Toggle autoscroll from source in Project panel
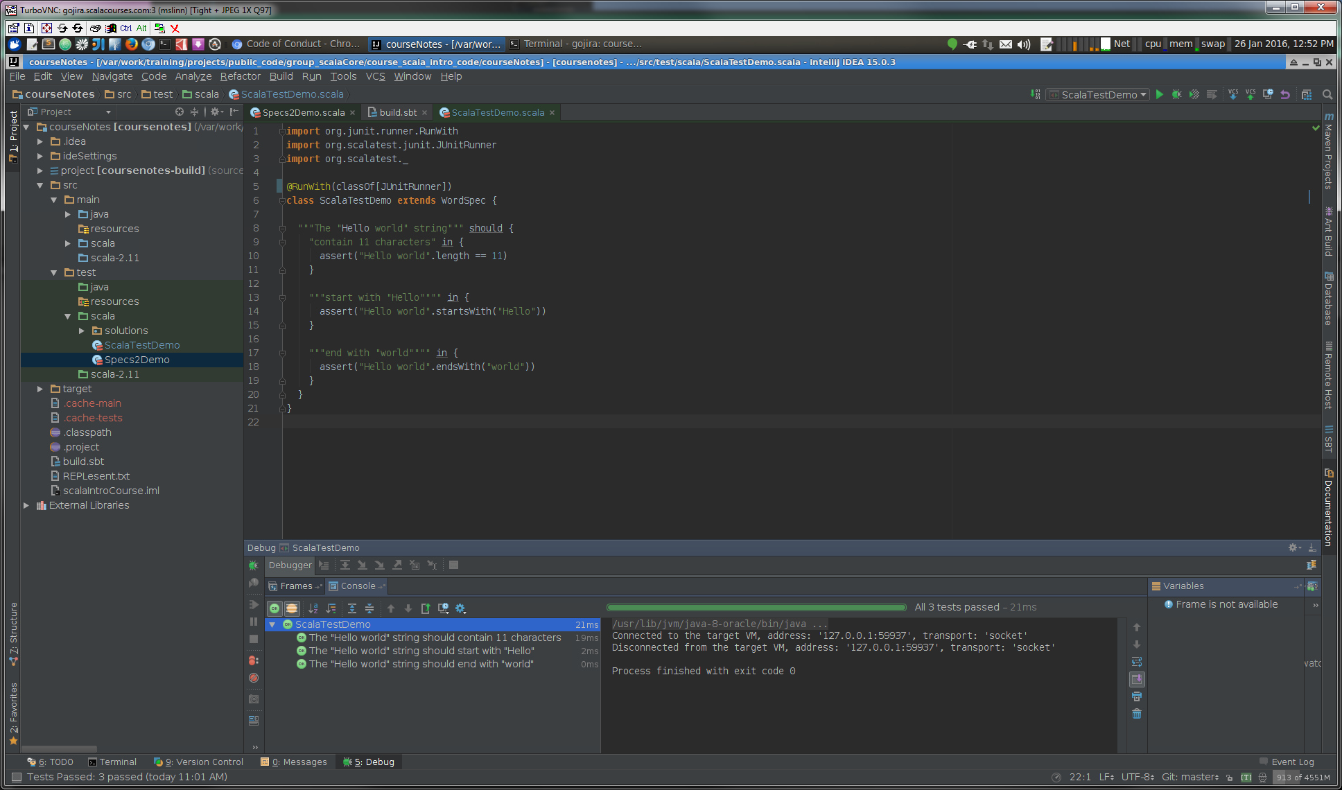The width and height of the screenshot is (1342, 790). click(x=180, y=112)
